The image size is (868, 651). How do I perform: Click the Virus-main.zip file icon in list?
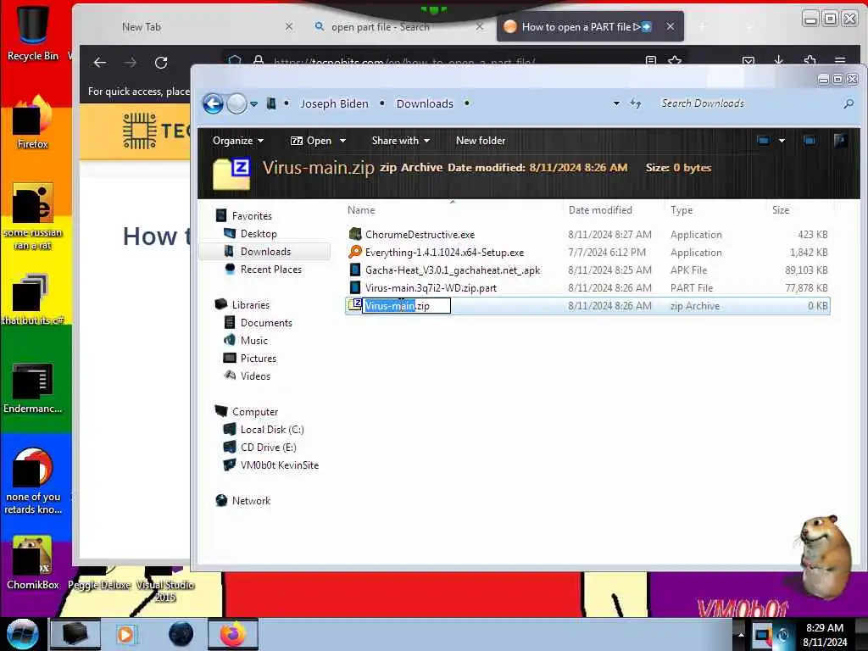[x=355, y=305]
